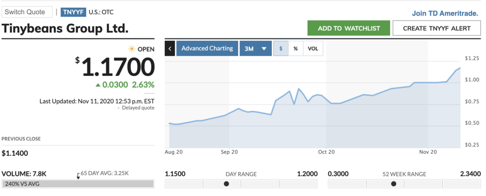Screen dimensions: 486x196
Task: Click the 52 week range position dot
Action: (x=394, y=184)
